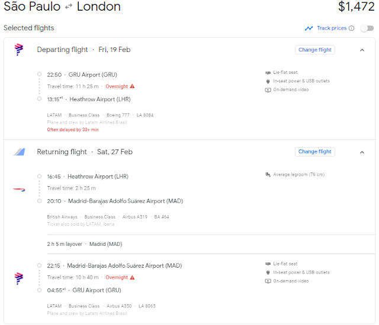Toggle the Track prices switch
Viewport: 379px width, 325px height.
367,28
